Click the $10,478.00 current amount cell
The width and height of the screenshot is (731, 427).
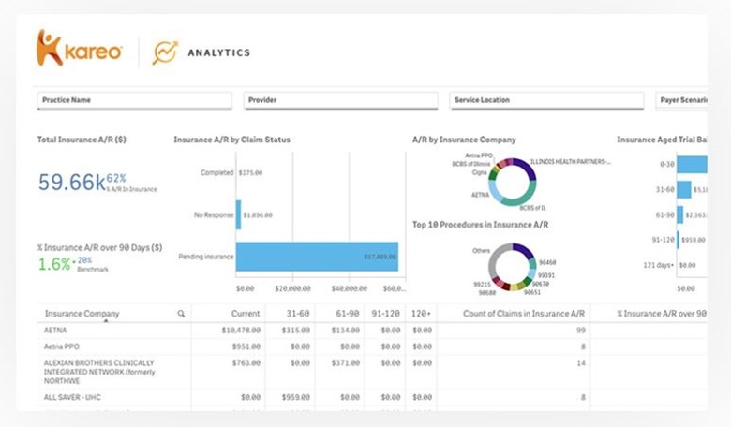241,331
